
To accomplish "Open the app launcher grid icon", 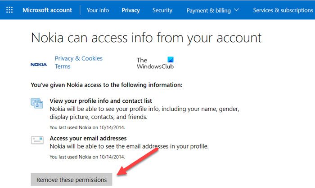I will (9, 10).
